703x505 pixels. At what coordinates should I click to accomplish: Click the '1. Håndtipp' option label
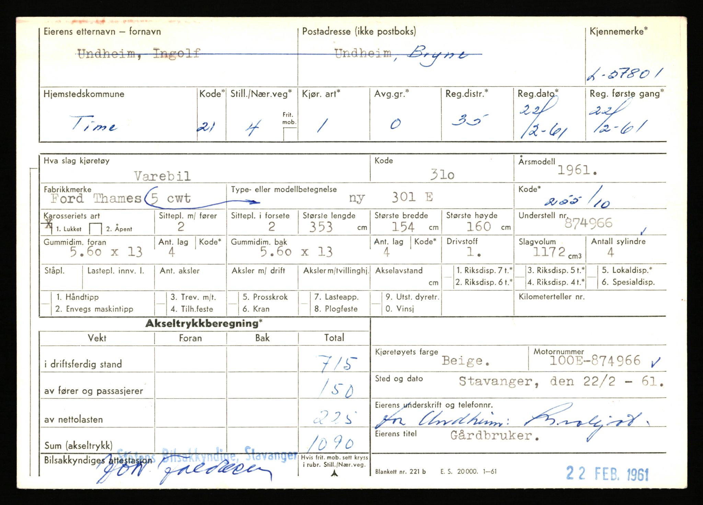[78, 297]
